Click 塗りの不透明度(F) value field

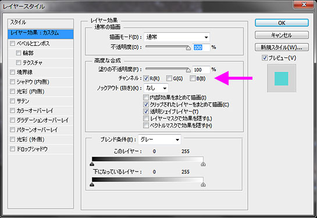201,70
